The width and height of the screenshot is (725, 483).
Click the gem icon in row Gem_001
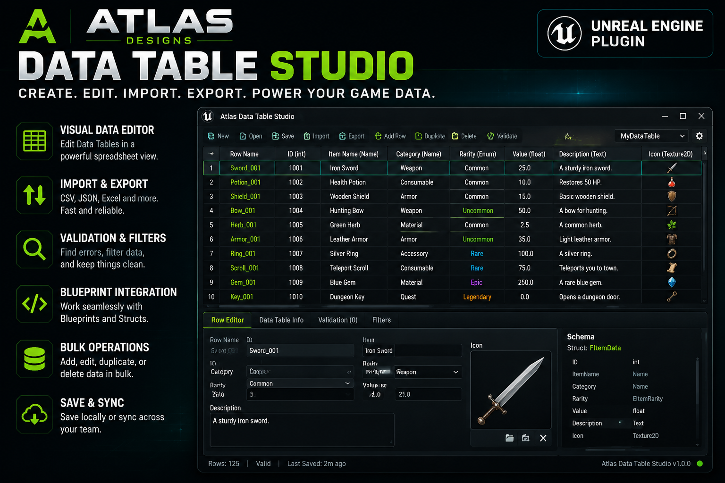coord(672,282)
